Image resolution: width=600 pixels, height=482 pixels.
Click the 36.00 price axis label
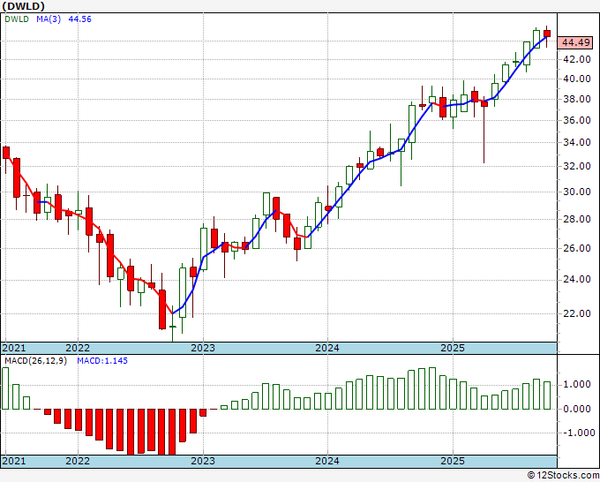point(577,120)
